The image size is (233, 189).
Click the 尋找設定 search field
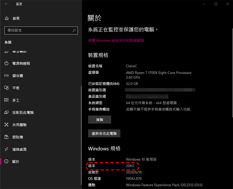pyautogui.click(x=41, y=30)
